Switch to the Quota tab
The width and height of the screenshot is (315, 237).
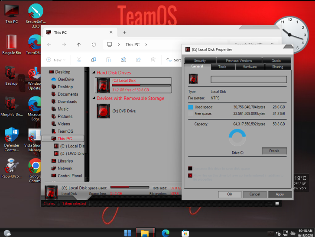[x=276, y=61]
